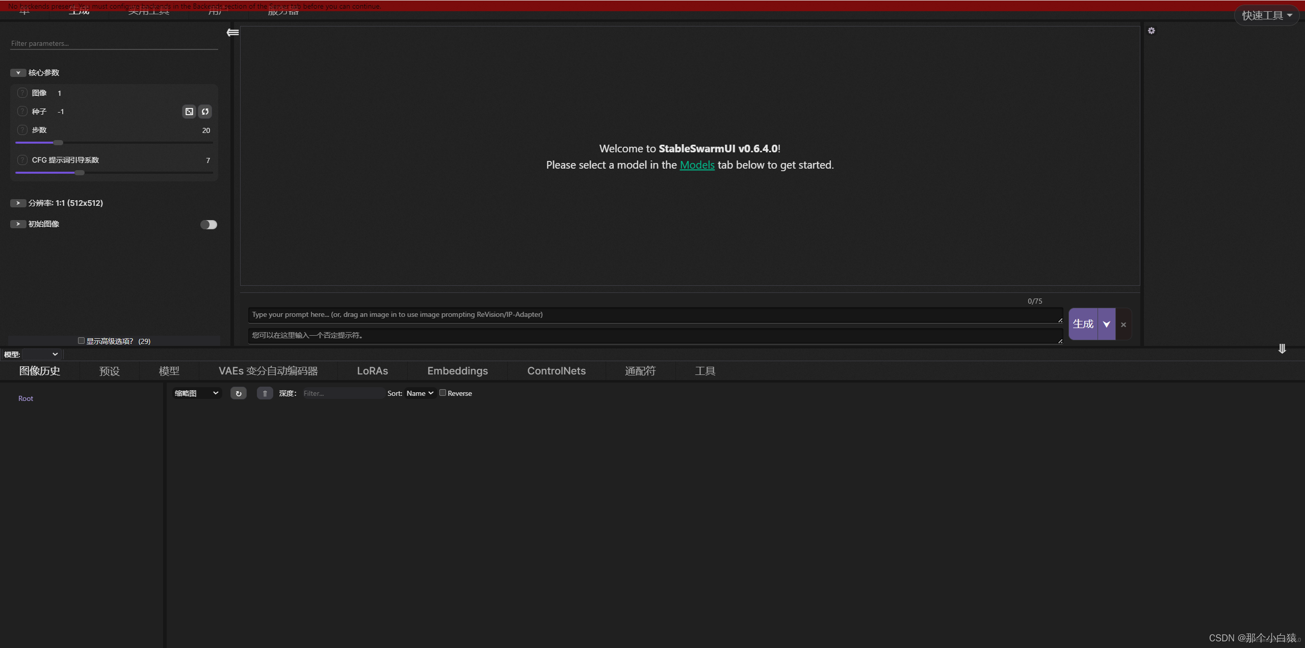Enable the Reverse sort checkbox
Screen dimensions: 1305x648
click(442, 393)
